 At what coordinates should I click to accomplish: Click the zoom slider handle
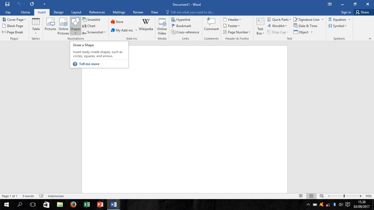[x=344, y=196]
